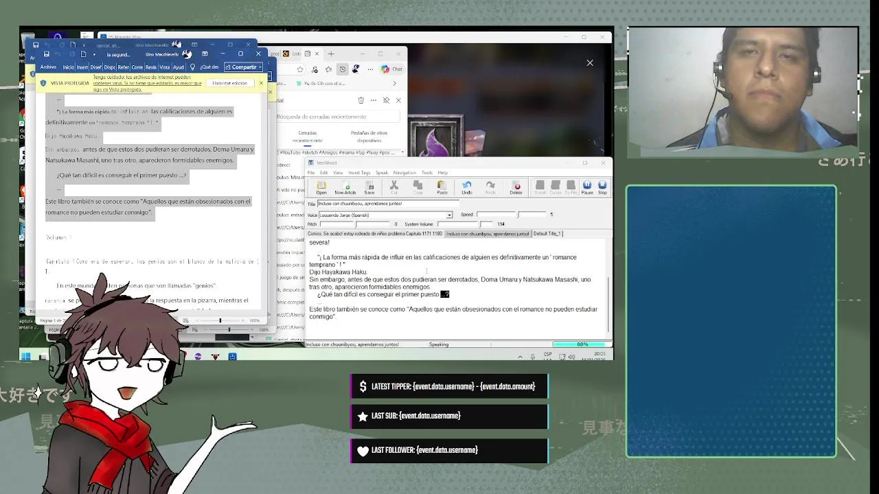
Task: Expand the Voice dropdown Loquendo Jorge
Action: [449, 215]
